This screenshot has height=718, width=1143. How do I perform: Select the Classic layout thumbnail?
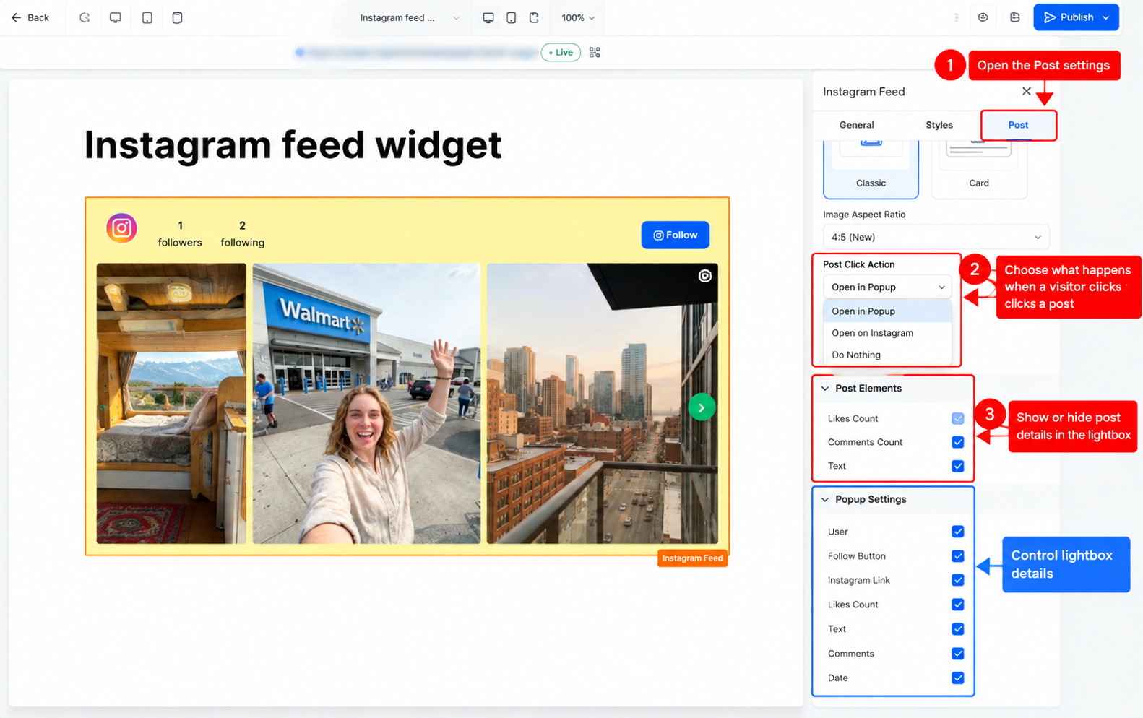[x=871, y=170]
